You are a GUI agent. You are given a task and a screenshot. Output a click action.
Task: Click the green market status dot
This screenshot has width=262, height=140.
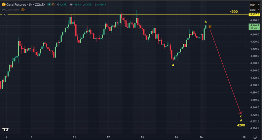click(49, 5)
